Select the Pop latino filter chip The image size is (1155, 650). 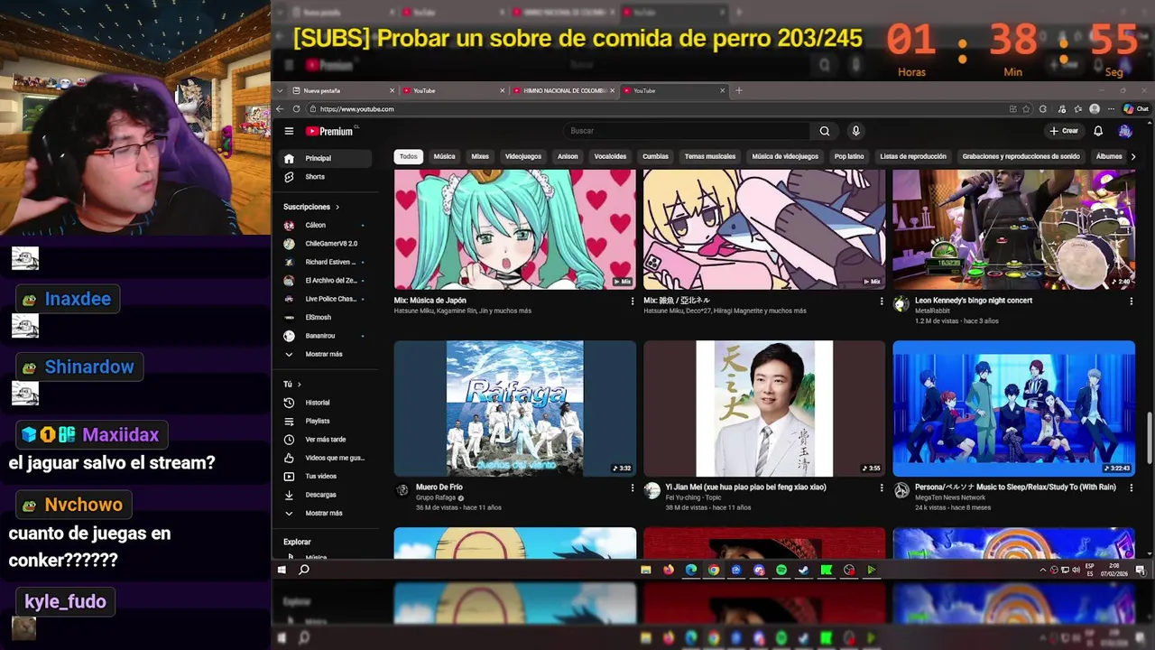point(849,156)
